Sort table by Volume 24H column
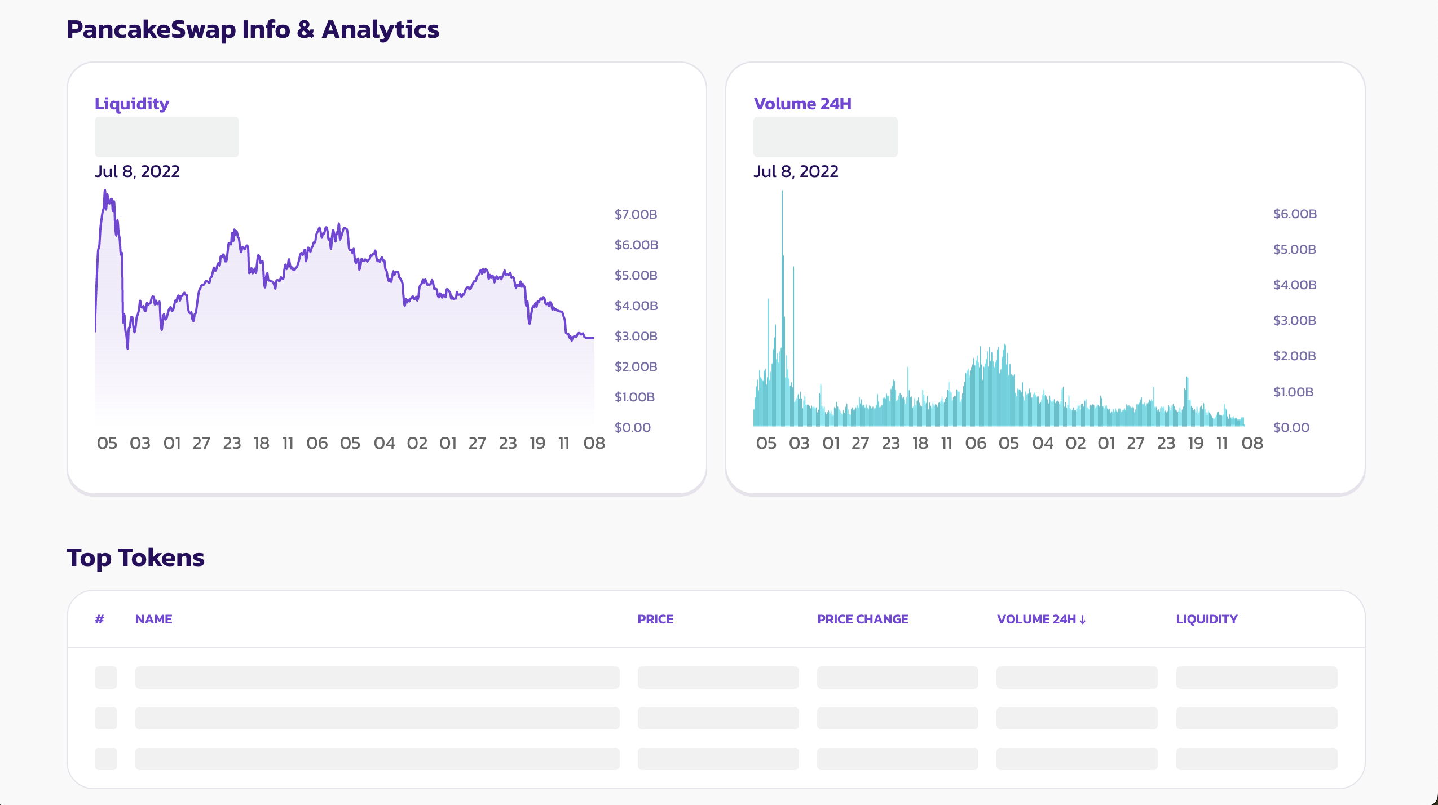The height and width of the screenshot is (805, 1438). (x=1035, y=619)
